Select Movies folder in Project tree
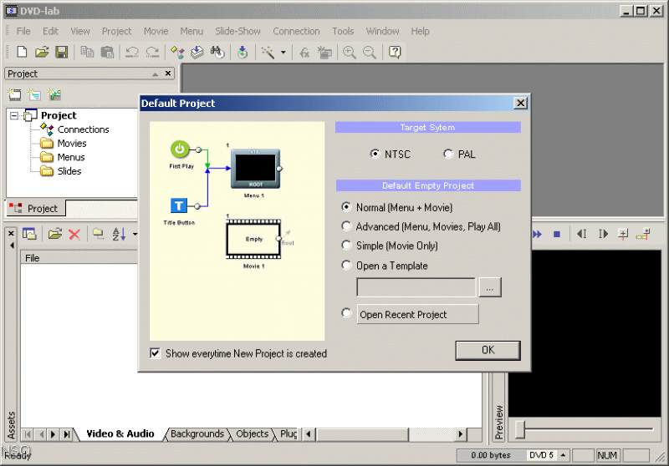Image resolution: width=669 pixels, height=466 pixels. tap(72, 143)
